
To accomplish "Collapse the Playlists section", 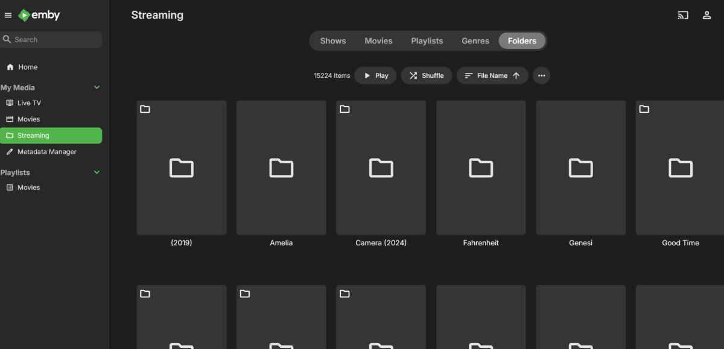I will (x=97, y=172).
